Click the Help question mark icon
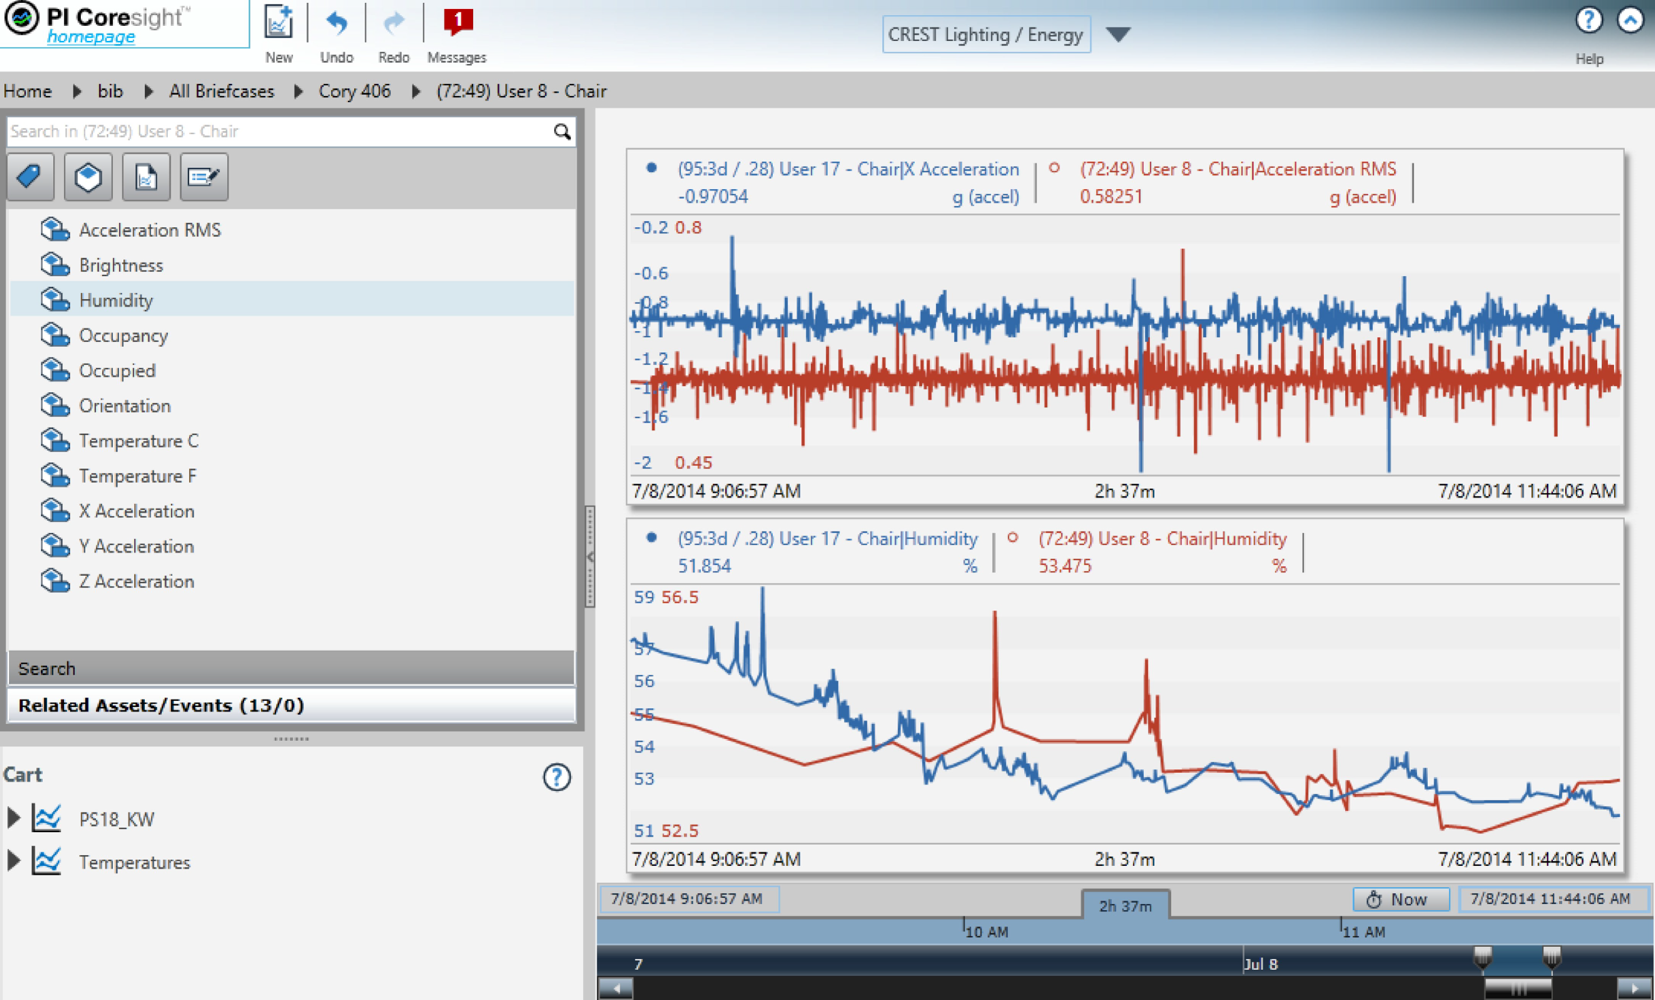 click(x=1589, y=20)
